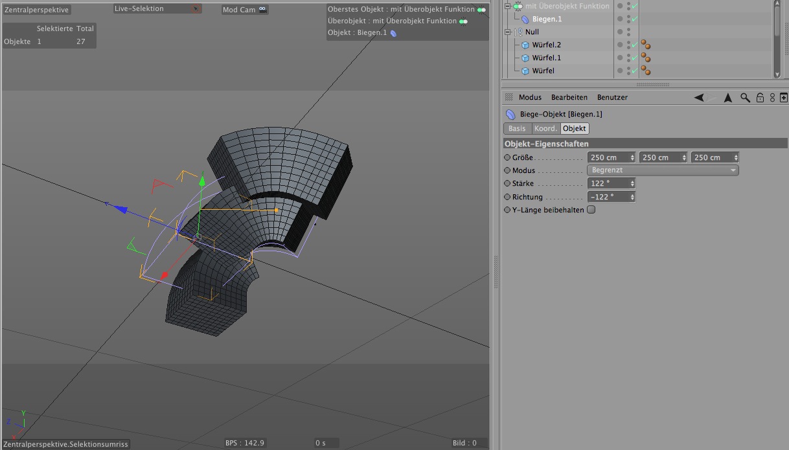Image resolution: width=789 pixels, height=450 pixels.
Task: Toggle the Biegen.1 enabled checkmark
Action: click(x=635, y=19)
